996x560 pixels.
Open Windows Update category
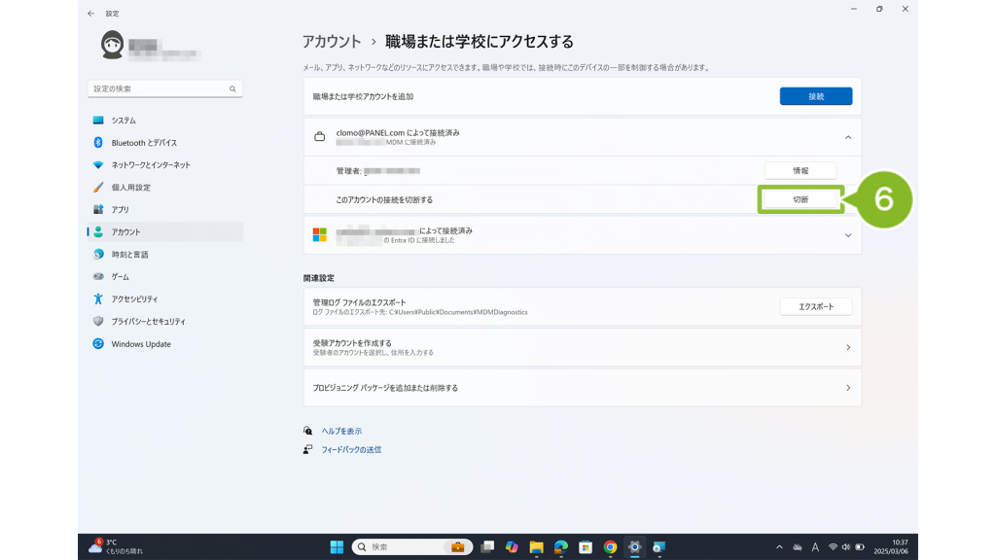click(164, 344)
